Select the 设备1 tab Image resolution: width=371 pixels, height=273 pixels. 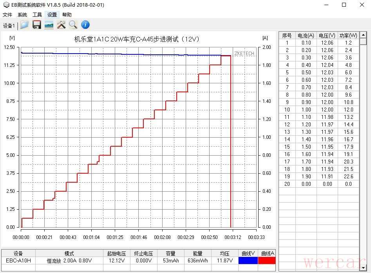9,26
